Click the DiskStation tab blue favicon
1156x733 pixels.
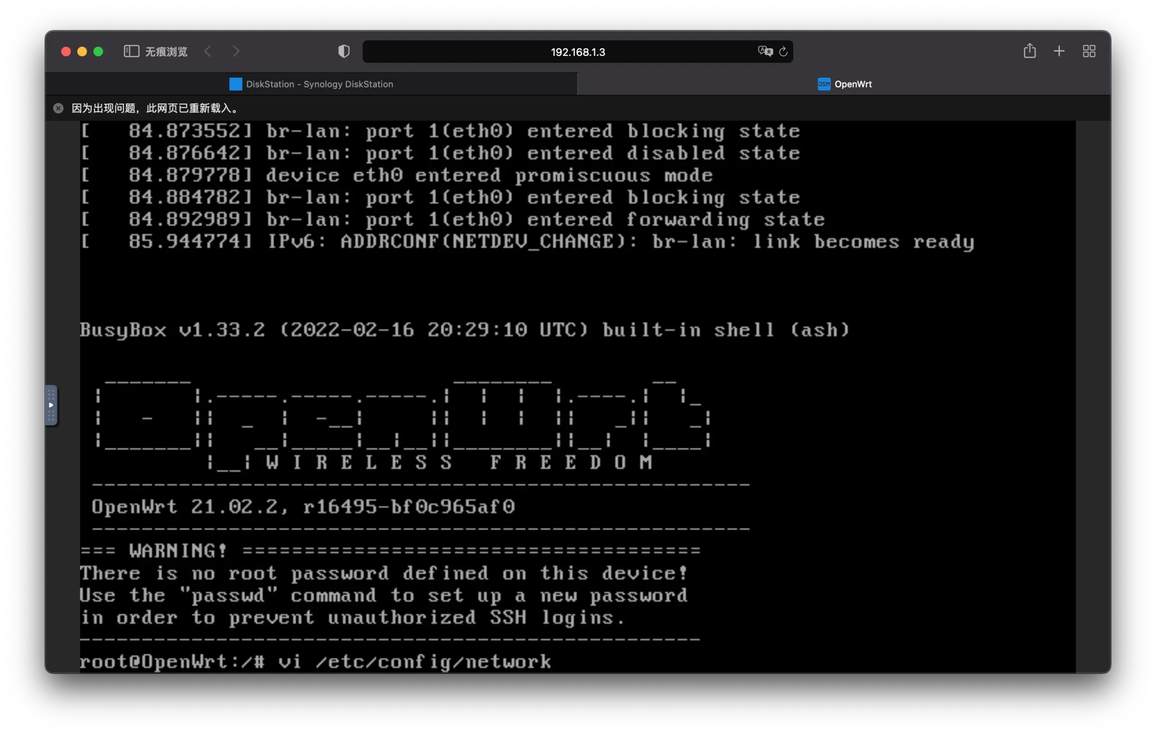236,84
